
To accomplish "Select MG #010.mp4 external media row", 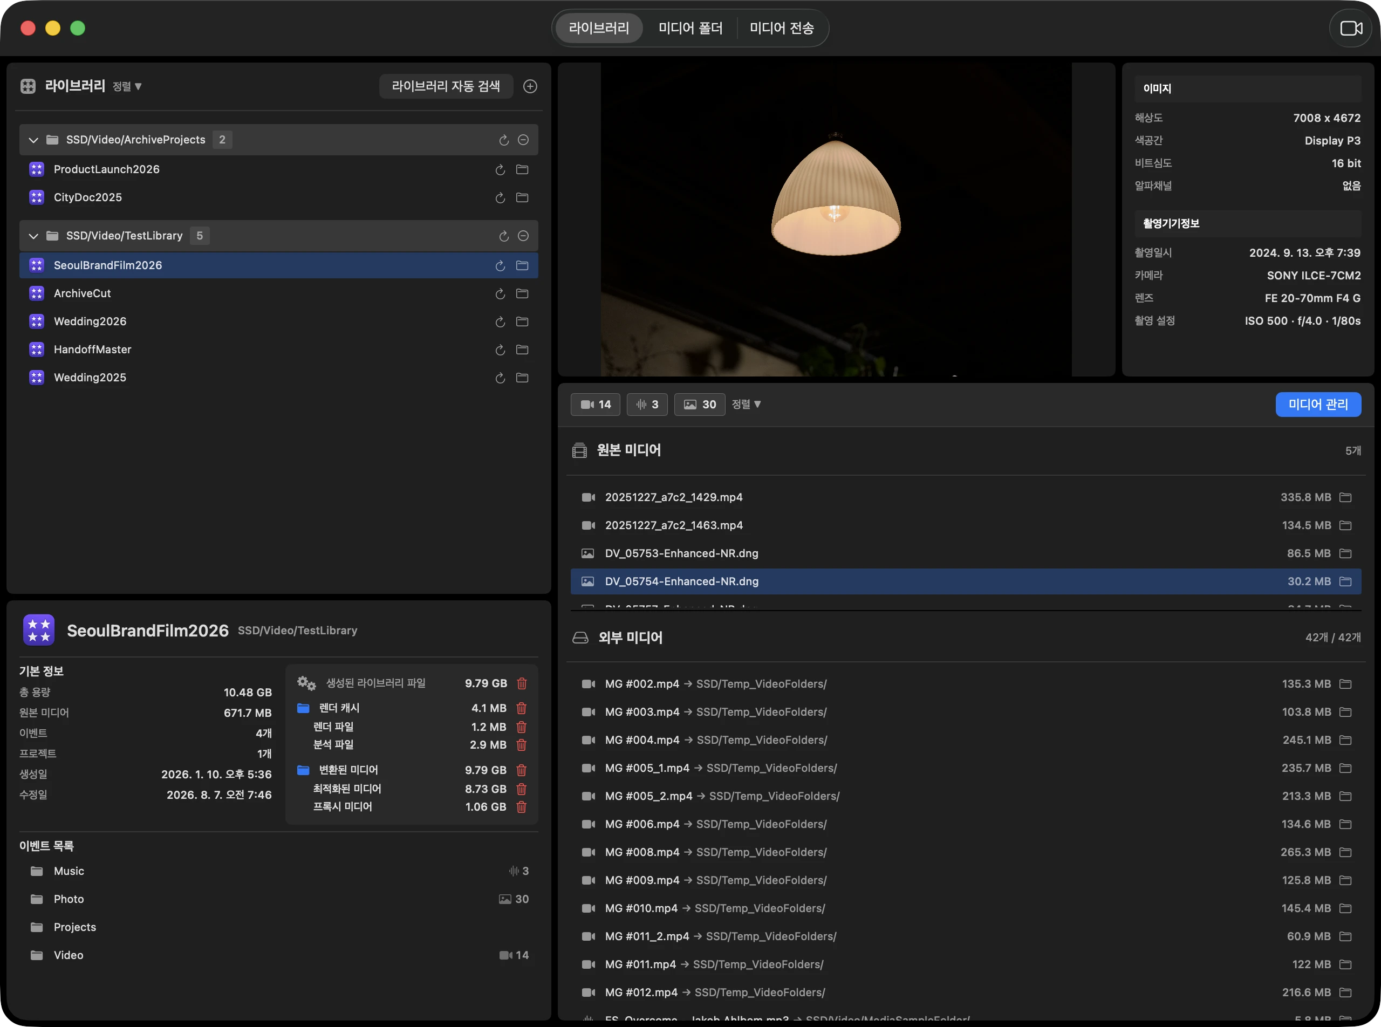I will [x=966, y=908].
